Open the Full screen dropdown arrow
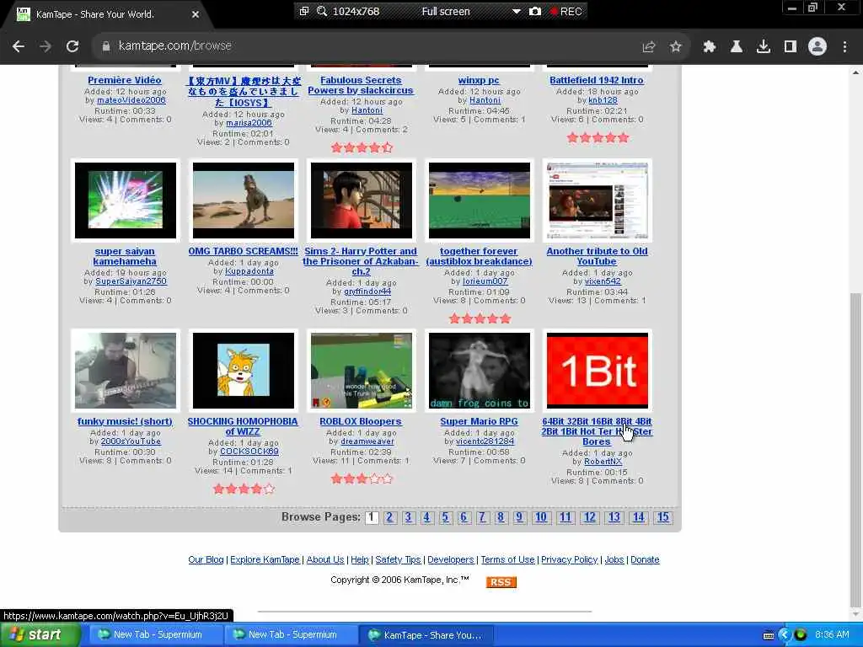This screenshot has width=863, height=647. click(517, 11)
